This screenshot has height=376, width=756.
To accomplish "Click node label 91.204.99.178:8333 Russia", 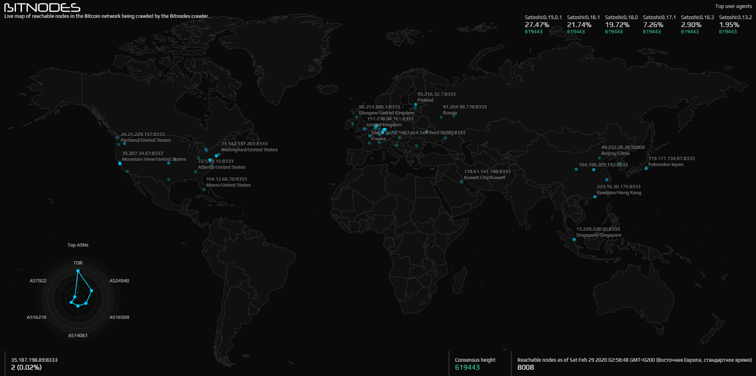I will 464,110.
